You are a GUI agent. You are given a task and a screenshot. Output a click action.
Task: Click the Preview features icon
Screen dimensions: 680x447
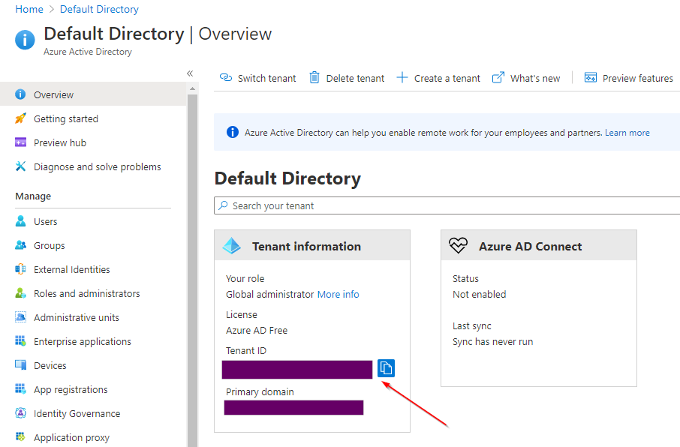click(591, 77)
